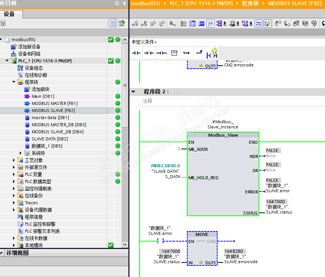Click the MB_ADDR input value 2
Screen dimensions: 325x277
179,149
